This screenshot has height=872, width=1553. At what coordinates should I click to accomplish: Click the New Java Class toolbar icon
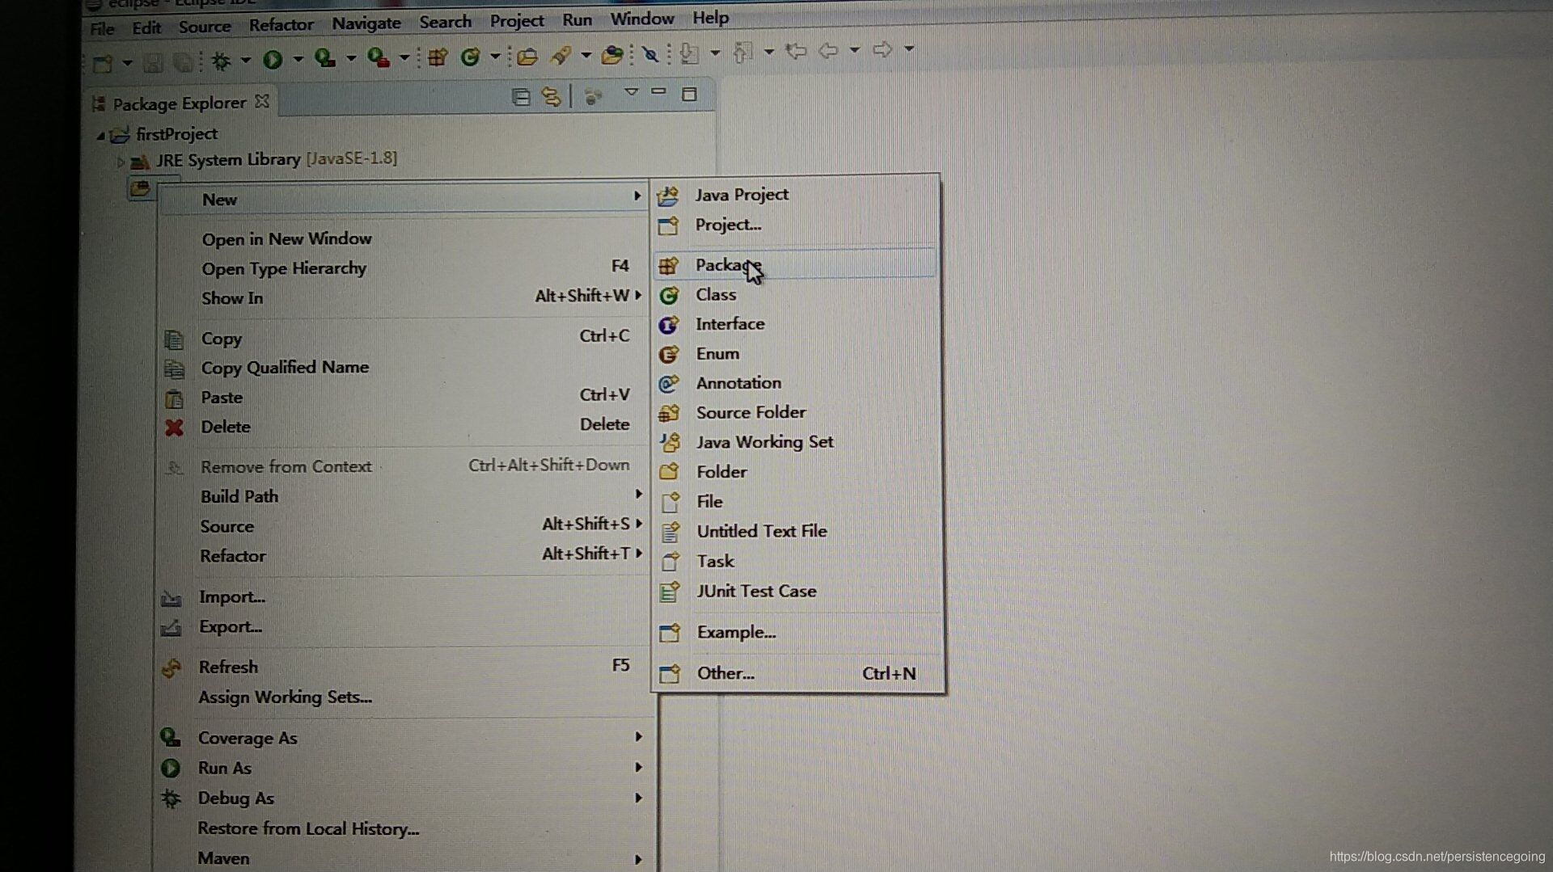pyautogui.click(x=470, y=57)
